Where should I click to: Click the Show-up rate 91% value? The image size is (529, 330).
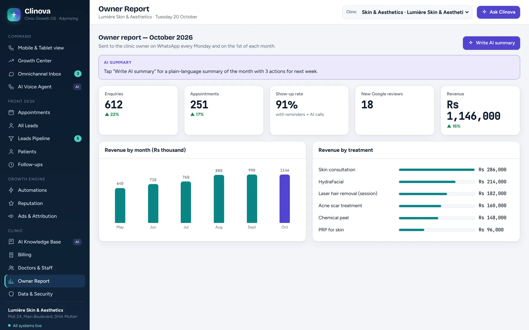[x=287, y=105]
